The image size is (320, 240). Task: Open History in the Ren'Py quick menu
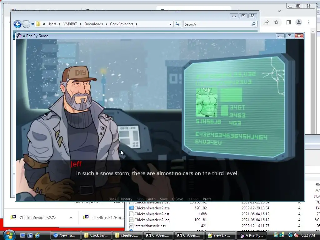click(x=126, y=199)
